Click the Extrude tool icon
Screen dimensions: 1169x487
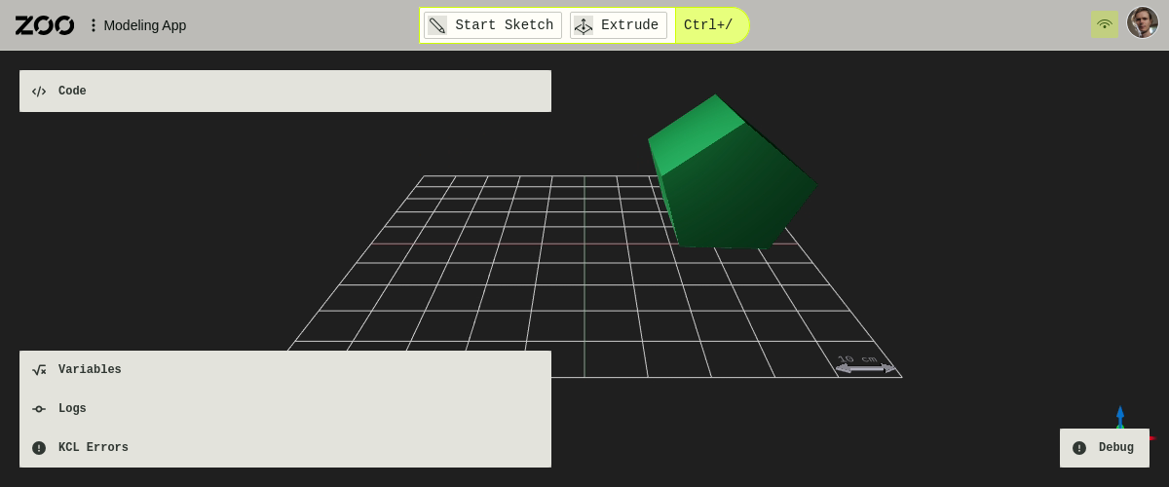[x=584, y=25]
